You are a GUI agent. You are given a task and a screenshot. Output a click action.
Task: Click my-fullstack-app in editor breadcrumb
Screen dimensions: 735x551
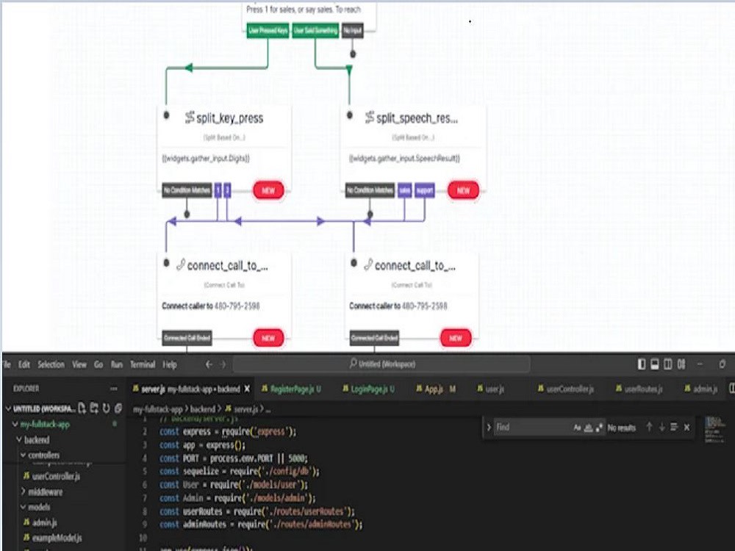click(158, 409)
